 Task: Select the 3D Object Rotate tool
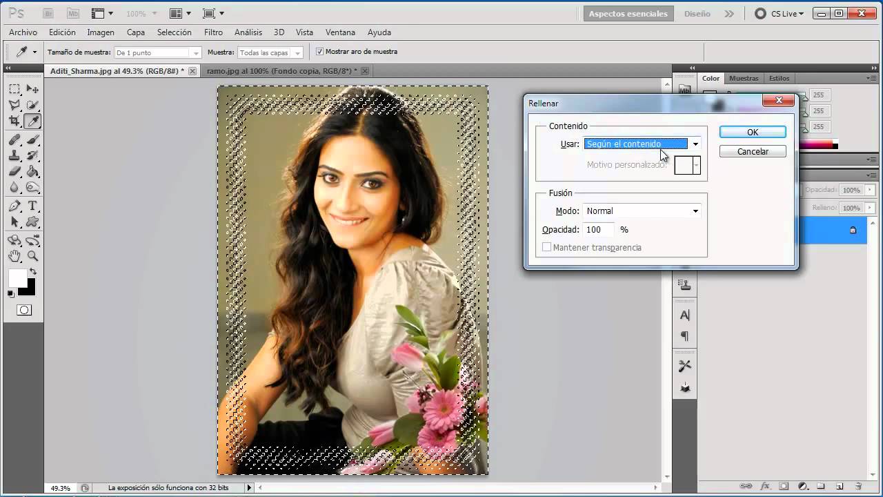click(14, 240)
